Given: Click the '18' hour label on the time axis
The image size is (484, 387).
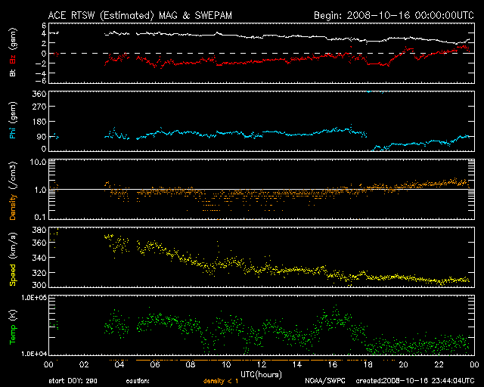Looking at the screenshot, I should pyautogui.click(x=368, y=364).
